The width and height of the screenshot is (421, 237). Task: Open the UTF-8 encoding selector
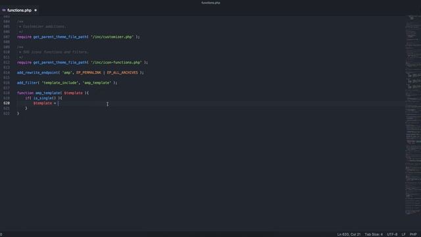[x=392, y=234]
